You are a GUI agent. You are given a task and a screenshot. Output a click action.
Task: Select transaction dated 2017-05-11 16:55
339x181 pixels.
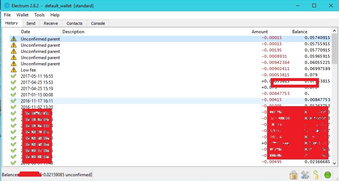pyautogui.click(x=170, y=76)
